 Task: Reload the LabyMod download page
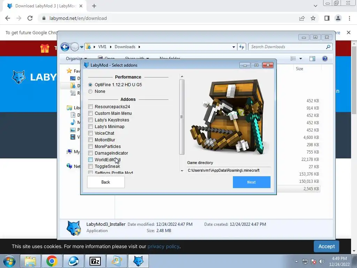[x=30, y=18]
